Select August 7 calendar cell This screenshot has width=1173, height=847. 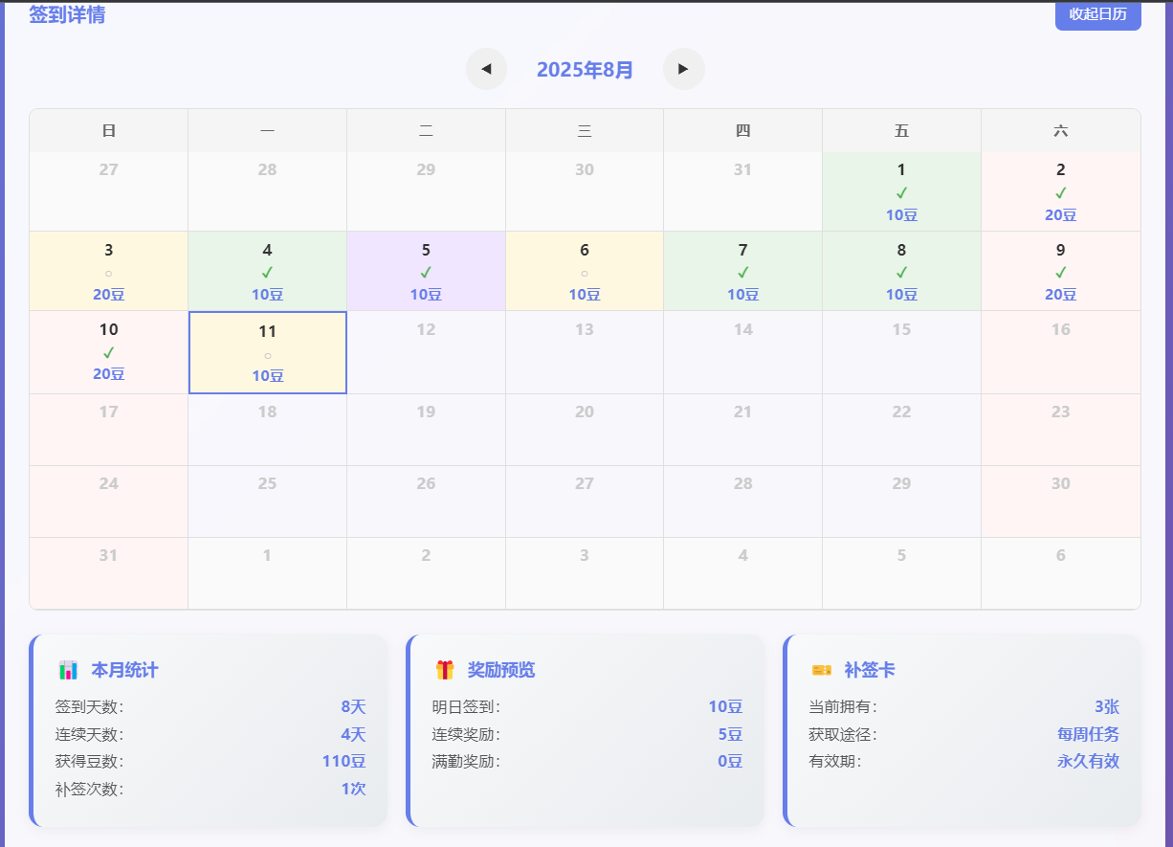point(743,271)
